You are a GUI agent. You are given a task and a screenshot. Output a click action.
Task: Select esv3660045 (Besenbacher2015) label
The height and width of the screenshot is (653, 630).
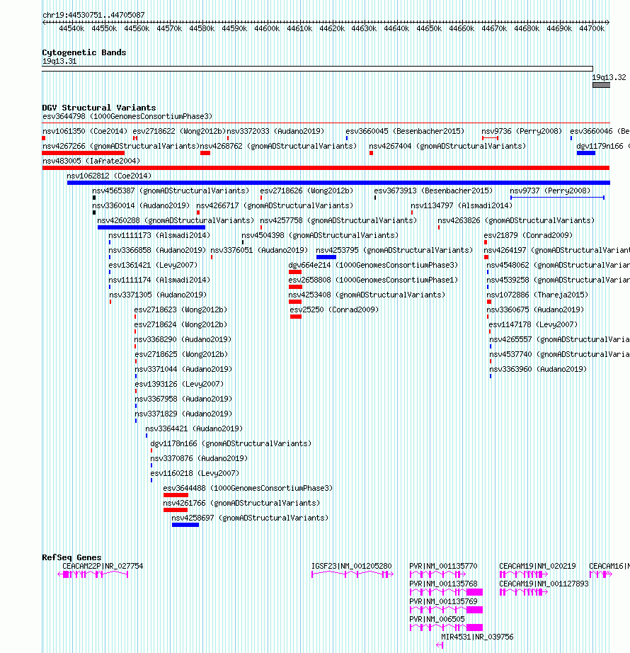click(405, 131)
